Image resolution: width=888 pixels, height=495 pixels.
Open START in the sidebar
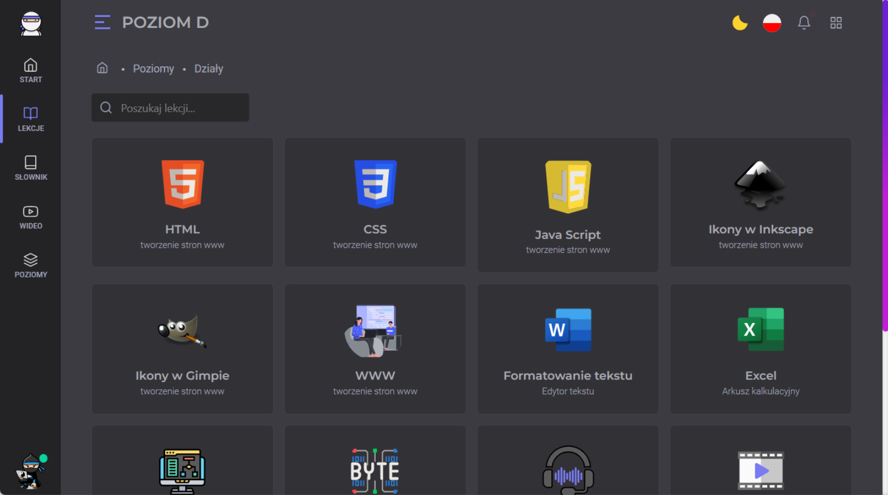pyautogui.click(x=31, y=71)
